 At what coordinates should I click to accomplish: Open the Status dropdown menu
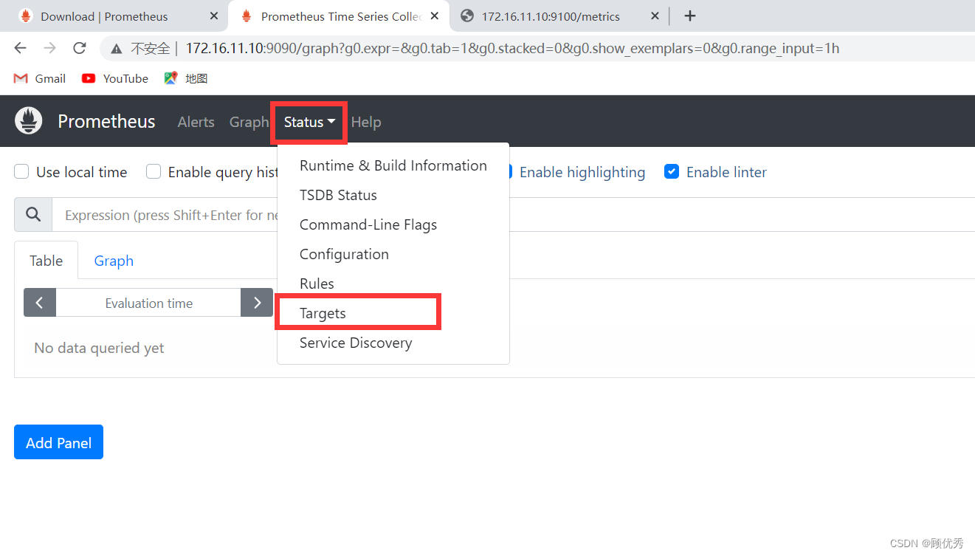coord(308,122)
